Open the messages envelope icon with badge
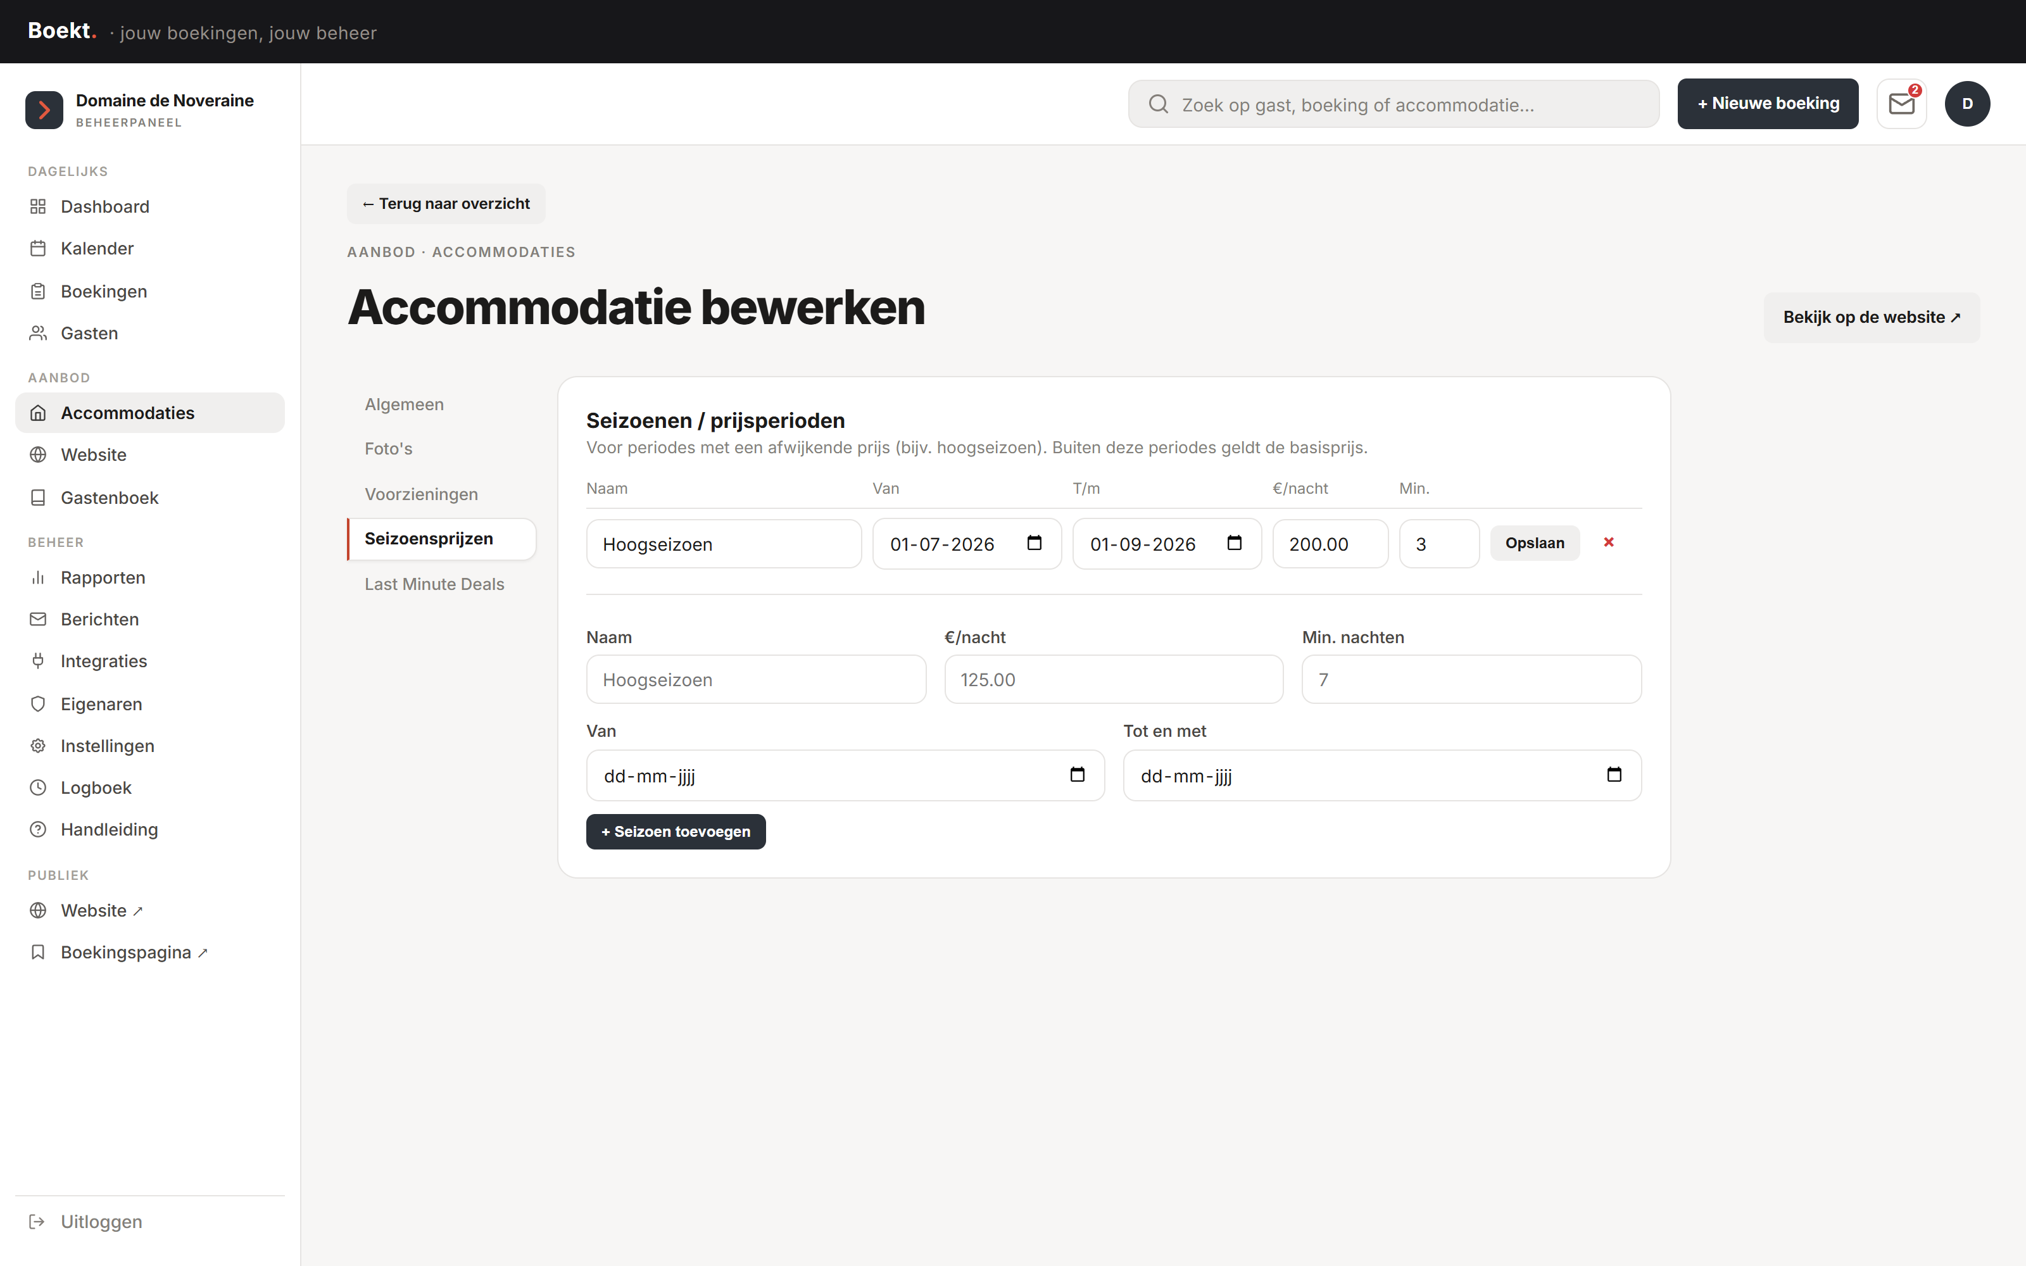Viewport: 2026px width, 1266px height. point(1901,104)
